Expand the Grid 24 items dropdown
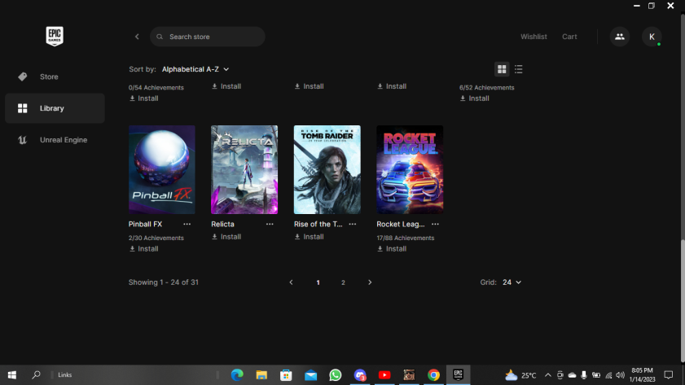Viewport: 685px width, 385px height. [512, 282]
